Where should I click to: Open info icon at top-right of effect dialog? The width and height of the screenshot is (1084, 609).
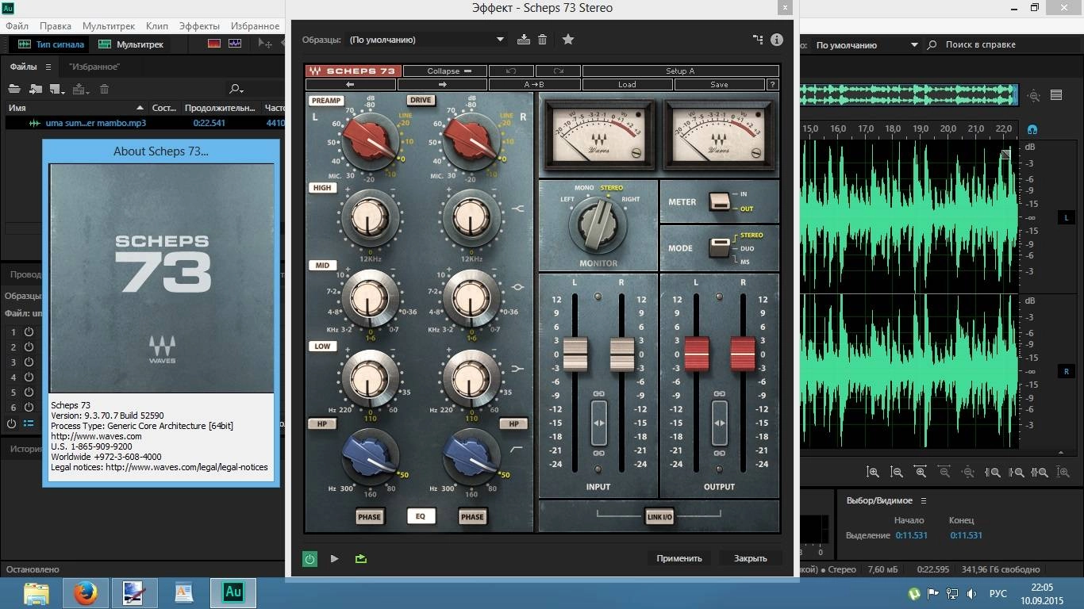coord(777,40)
